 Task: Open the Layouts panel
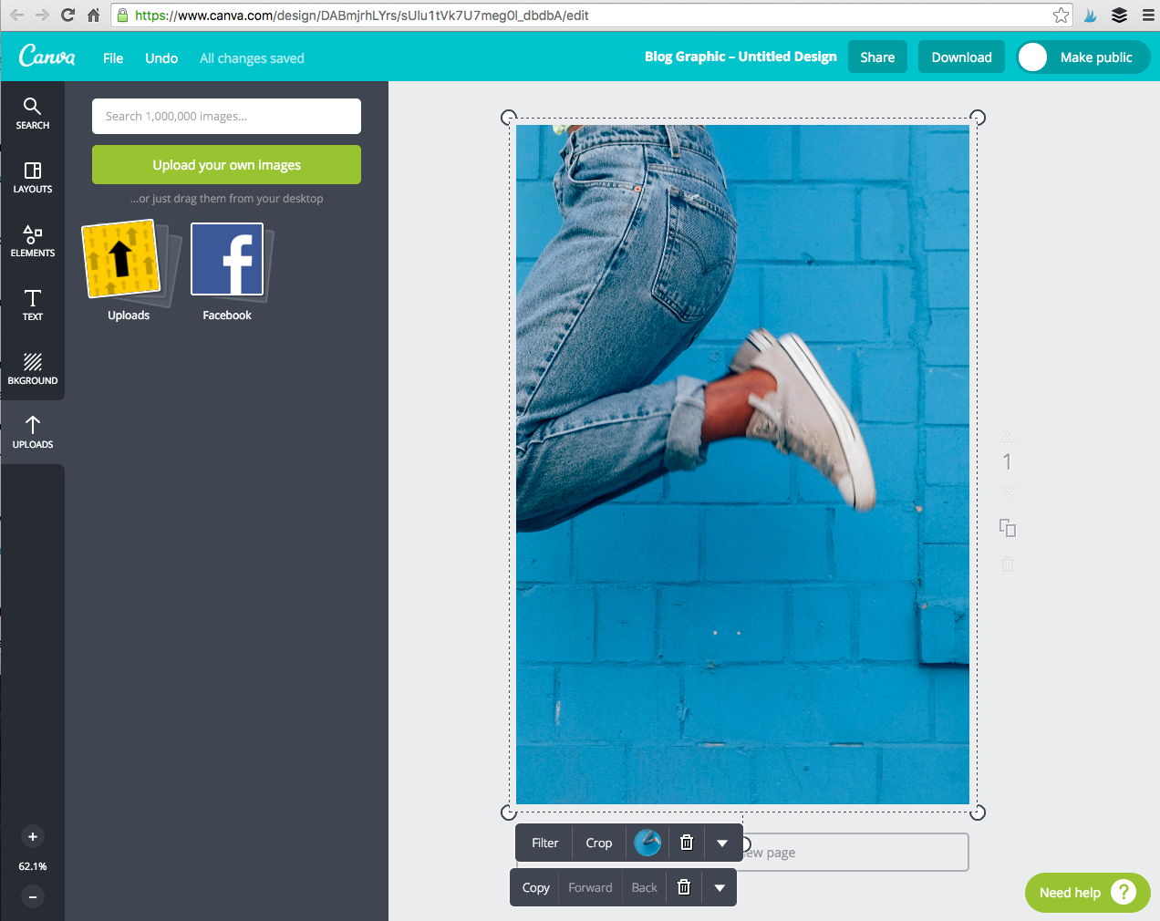tap(32, 177)
